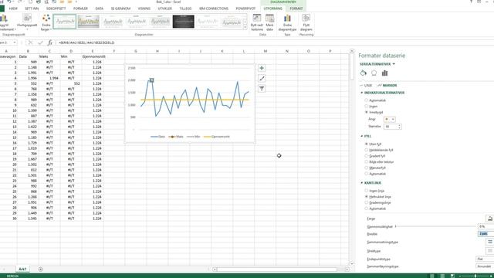This screenshot has width=494, height=278.
Task: Select the first chart style thumbnail
Action: click(x=65, y=22)
